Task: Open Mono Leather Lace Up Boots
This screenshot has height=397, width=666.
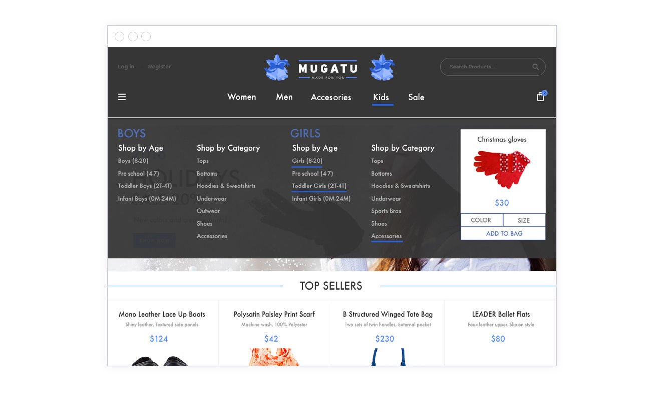Action: [x=162, y=314]
